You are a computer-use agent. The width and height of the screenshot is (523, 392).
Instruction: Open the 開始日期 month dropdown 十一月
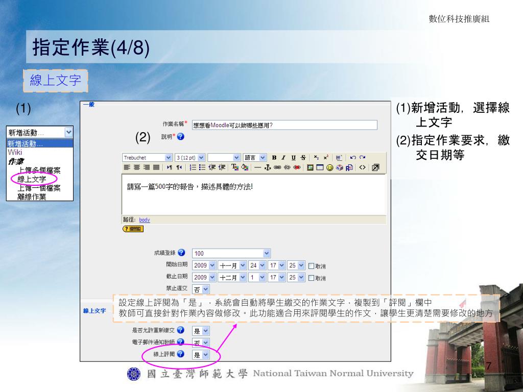coord(232,265)
